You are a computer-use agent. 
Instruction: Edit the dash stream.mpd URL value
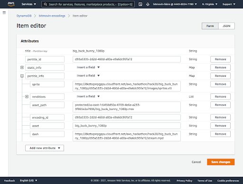pyautogui.click(x=127, y=136)
